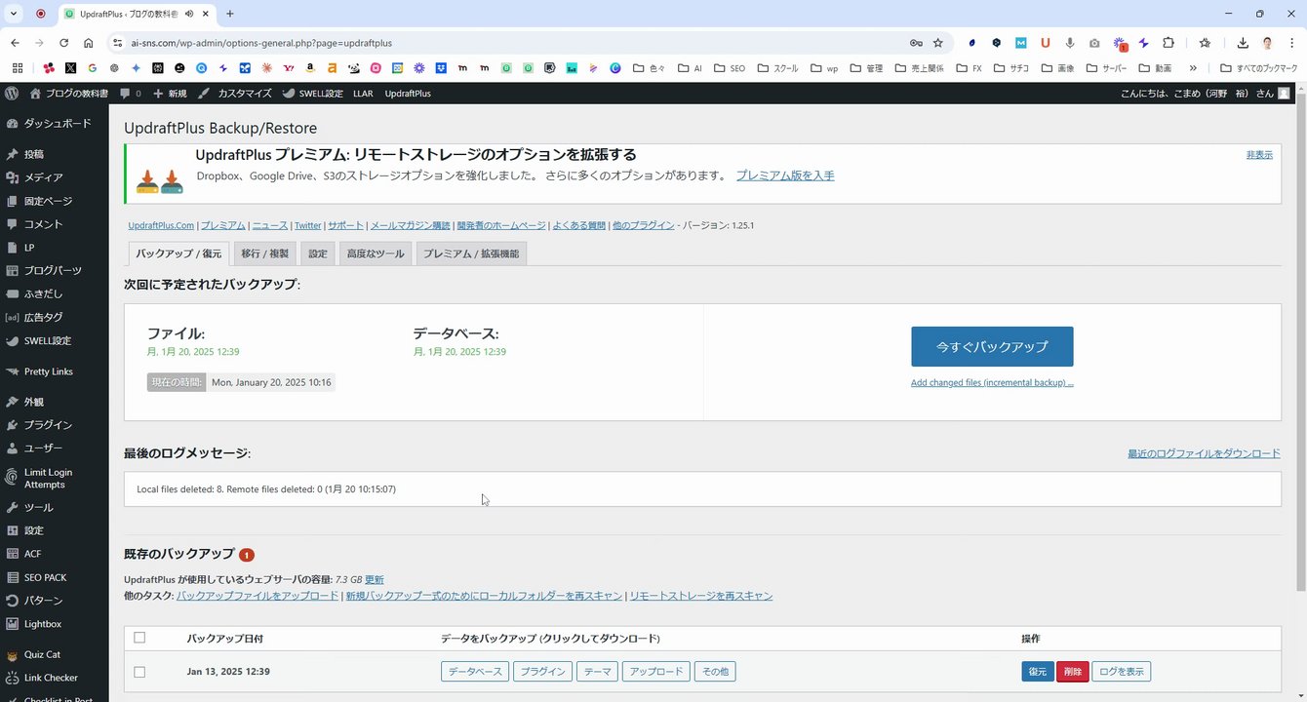This screenshot has height=702, width=1307.
Task: Open the browser Extensions puzzle icon
Action: (x=1168, y=43)
